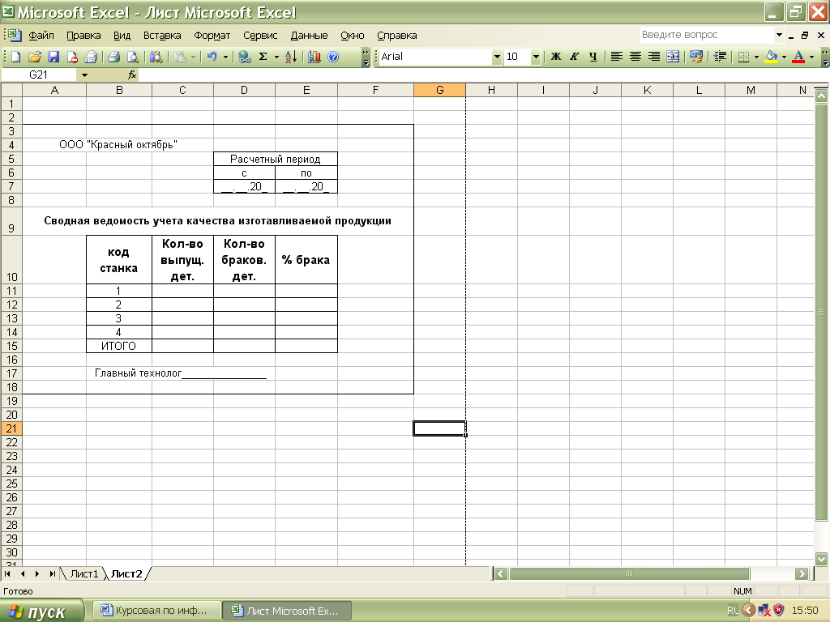
Task: Click the Fill Color paint bucket
Action: pyautogui.click(x=771, y=57)
